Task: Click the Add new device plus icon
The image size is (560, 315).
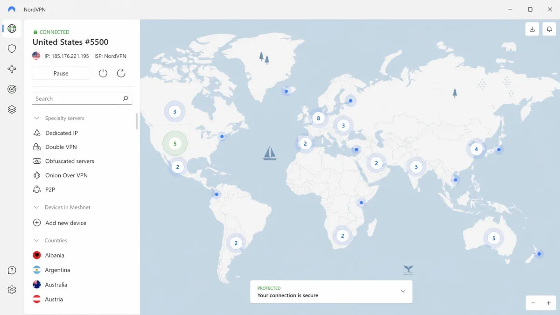Action: [37, 223]
